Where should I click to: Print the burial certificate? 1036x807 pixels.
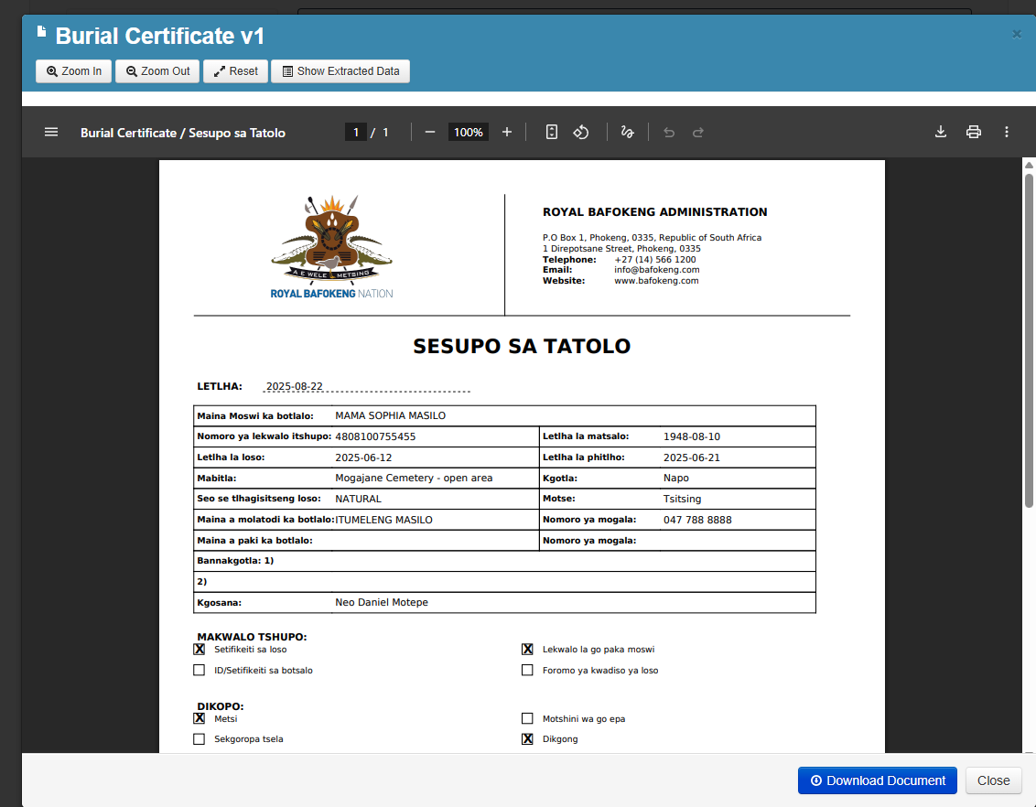point(974,132)
